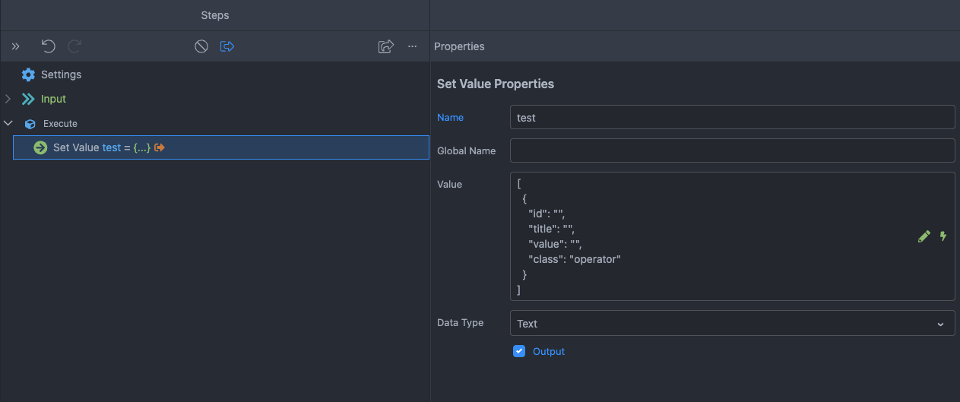Select the Execute step row
This screenshot has width=960, height=402.
pos(215,123)
